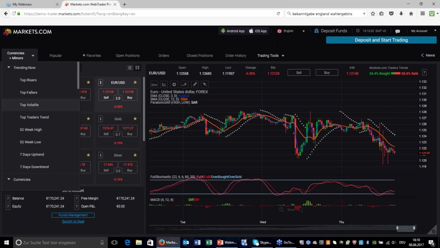Click the Sell button in chart header
Screen dimensions: 440x248
tap(299, 73)
